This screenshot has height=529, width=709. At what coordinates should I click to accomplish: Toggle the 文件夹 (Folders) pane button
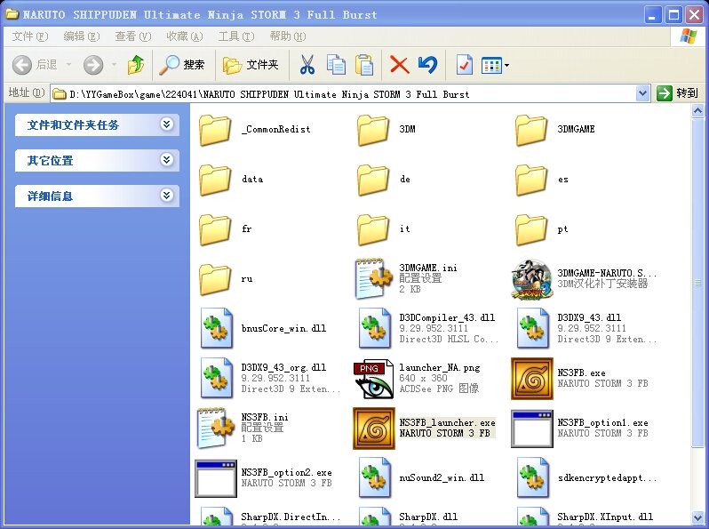tap(251, 65)
